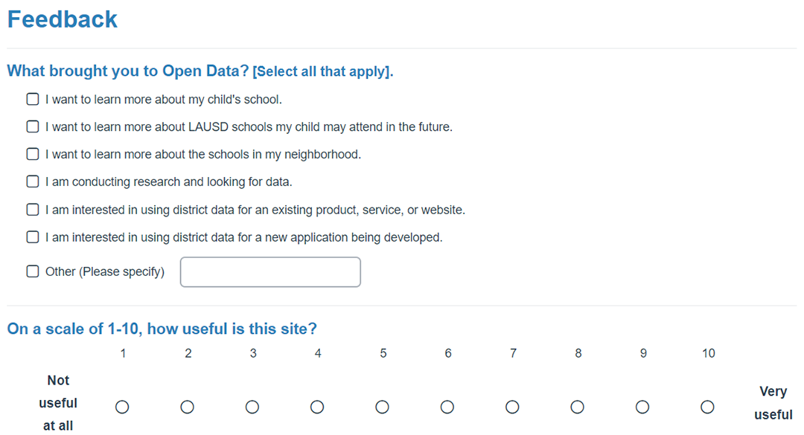804x435 pixels.
Task: Check "conducting research and looking for data"
Action: tap(33, 181)
